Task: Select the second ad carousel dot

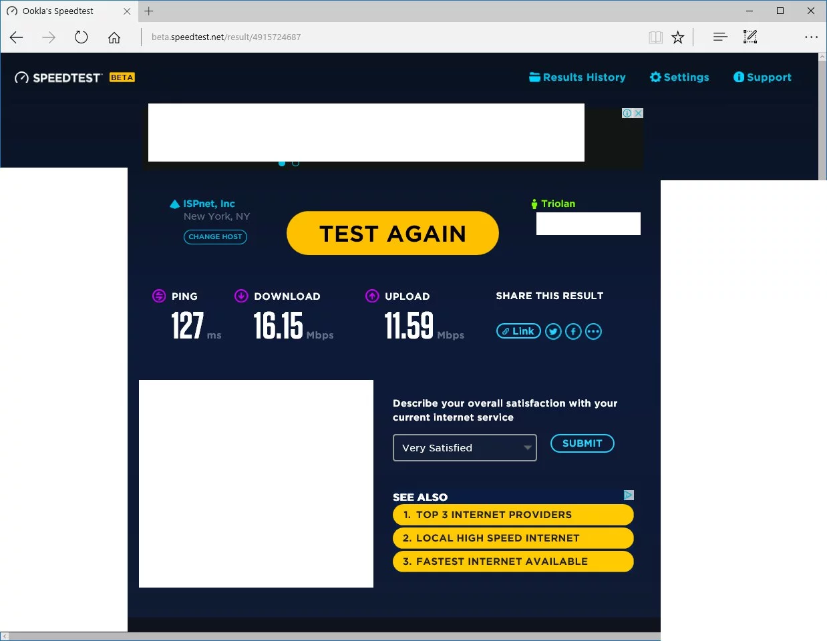Action: click(x=295, y=163)
